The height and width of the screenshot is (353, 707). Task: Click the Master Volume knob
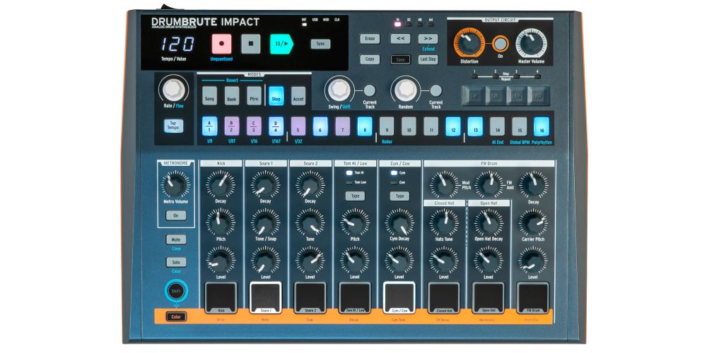532,43
